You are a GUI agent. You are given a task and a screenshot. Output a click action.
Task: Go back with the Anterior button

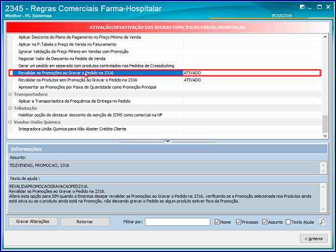pyautogui.click(x=314, y=238)
